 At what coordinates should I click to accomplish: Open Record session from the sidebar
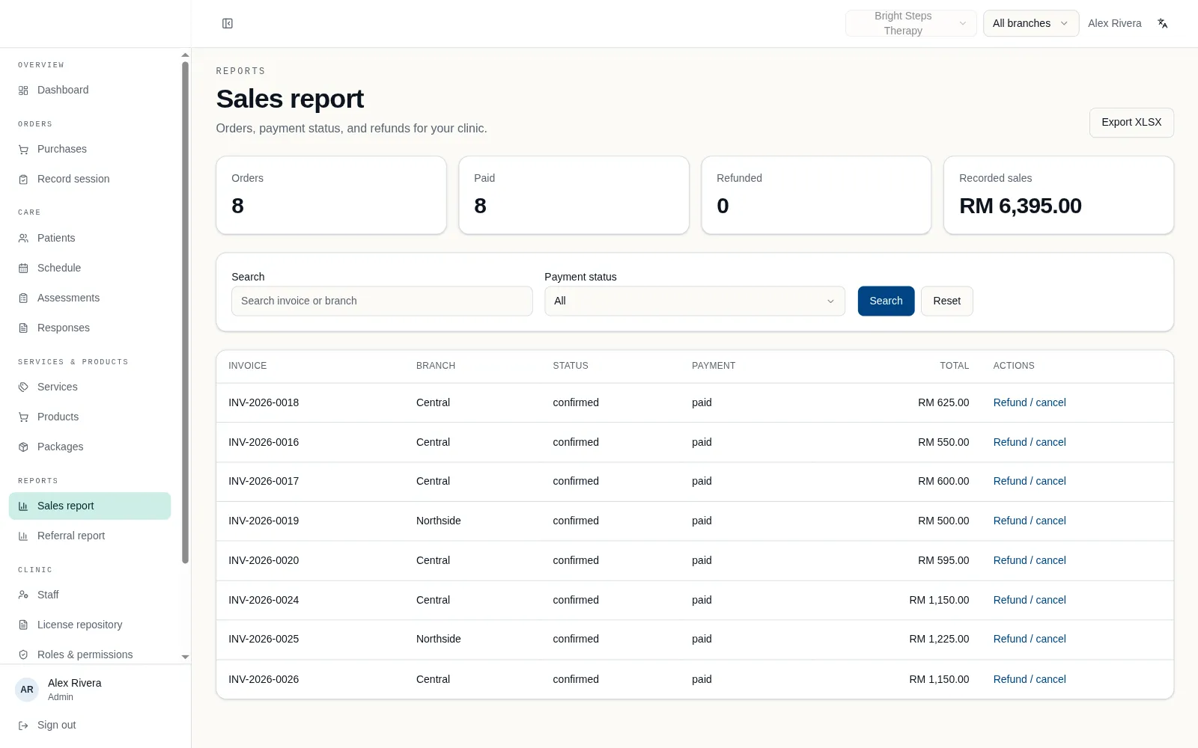tap(90, 179)
